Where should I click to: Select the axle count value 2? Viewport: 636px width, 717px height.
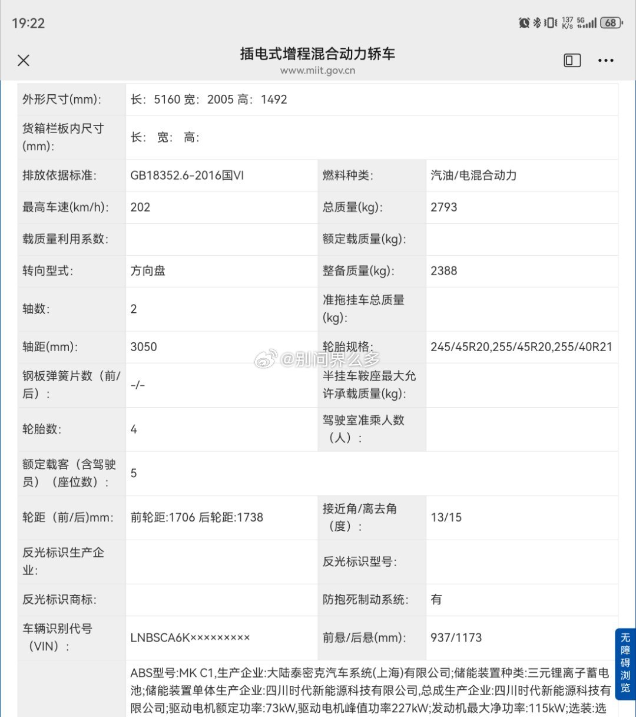click(x=134, y=309)
